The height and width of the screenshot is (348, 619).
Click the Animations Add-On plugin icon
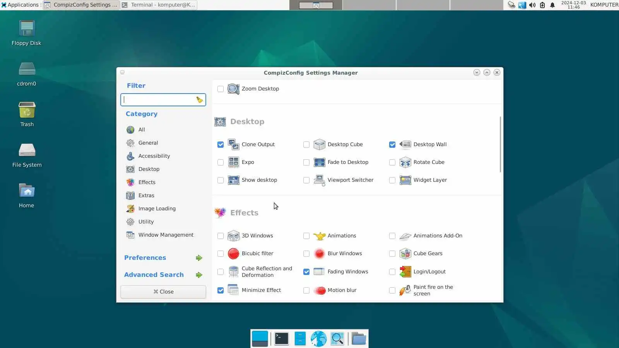coord(405,235)
